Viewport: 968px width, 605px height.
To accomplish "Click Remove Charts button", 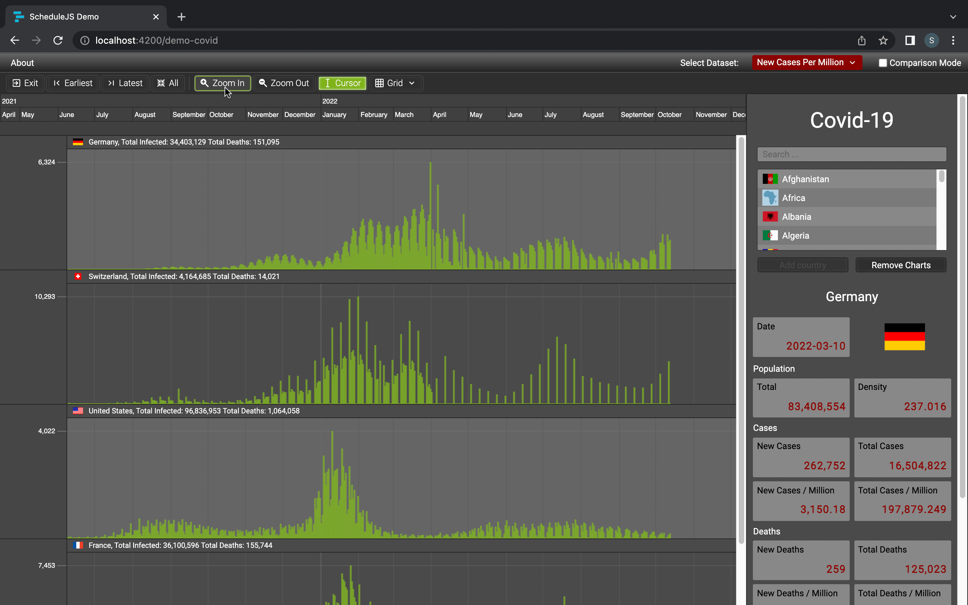I will (x=901, y=265).
